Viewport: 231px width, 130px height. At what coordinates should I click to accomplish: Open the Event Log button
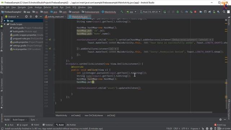click(220, 125)
